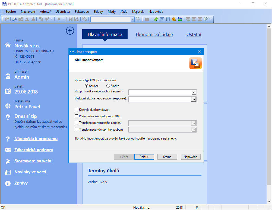Click the Vstupní složka nebo soubor input field
Image resolution: width=272 pixels, height=210 pixels.
160,92
